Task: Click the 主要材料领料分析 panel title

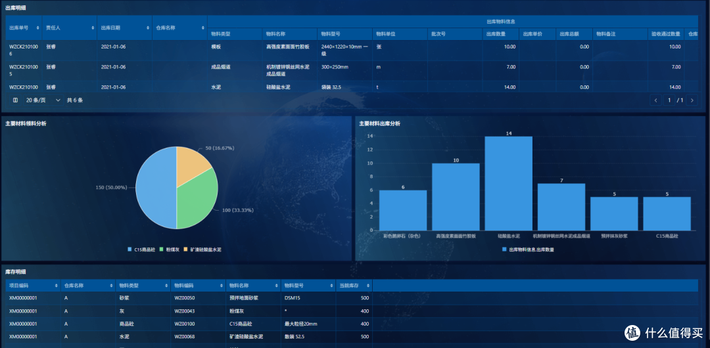Action: click(x=26, y=123)
